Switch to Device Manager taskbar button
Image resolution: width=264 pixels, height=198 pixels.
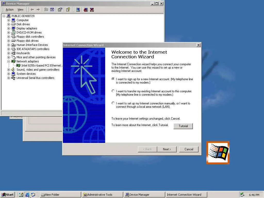point(144,195)
